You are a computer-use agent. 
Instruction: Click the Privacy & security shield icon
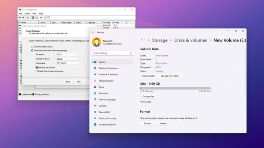[x=95, y=118]
